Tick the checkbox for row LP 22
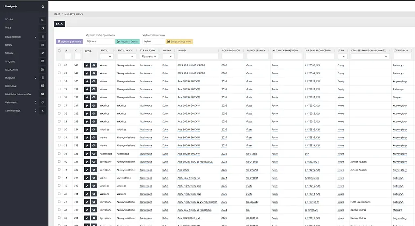The width and height of the screenshot is (415, 226). click(x=60, y=65)
